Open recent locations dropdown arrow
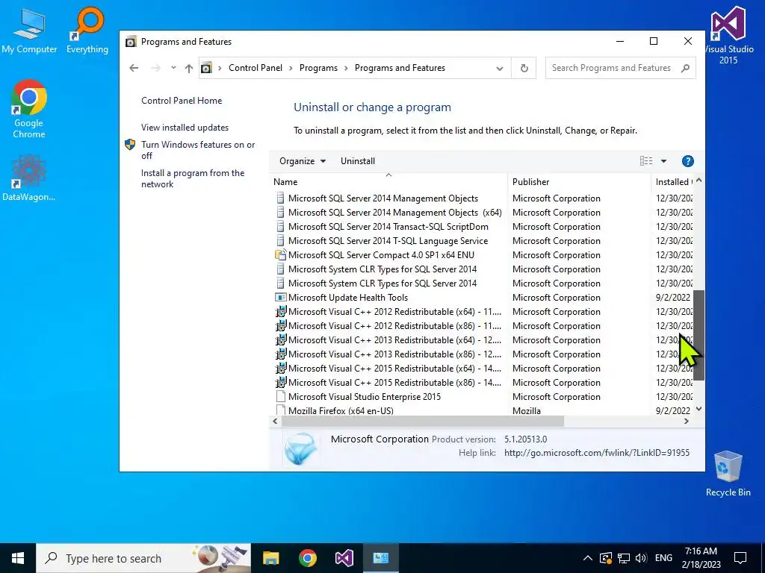Image resolution: width=765 pixels, height=573 pixels. pyautogui.click(x=173, y=68)
